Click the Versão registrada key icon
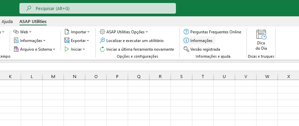299x126 pixels. point(186,49)
